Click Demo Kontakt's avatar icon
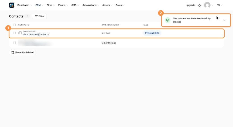The height and width of the screenshot is (127, 233). click(20, 33)
